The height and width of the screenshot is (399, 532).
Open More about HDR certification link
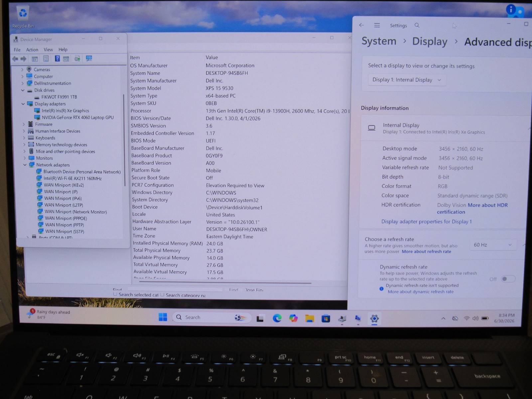coord(472,208)
